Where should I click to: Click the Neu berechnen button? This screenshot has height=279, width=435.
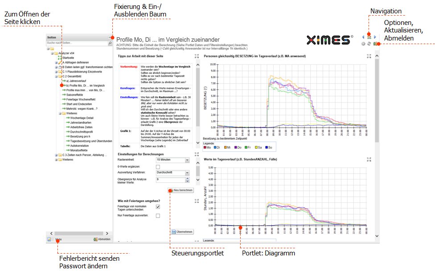pyautogui.click(x=181, y=190)
